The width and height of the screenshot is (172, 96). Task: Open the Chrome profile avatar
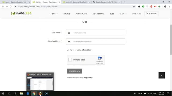[x=165, y=6]
